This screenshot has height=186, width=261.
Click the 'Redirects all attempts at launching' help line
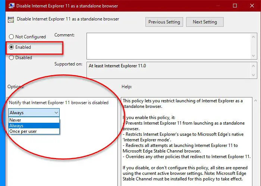[180, 148]
